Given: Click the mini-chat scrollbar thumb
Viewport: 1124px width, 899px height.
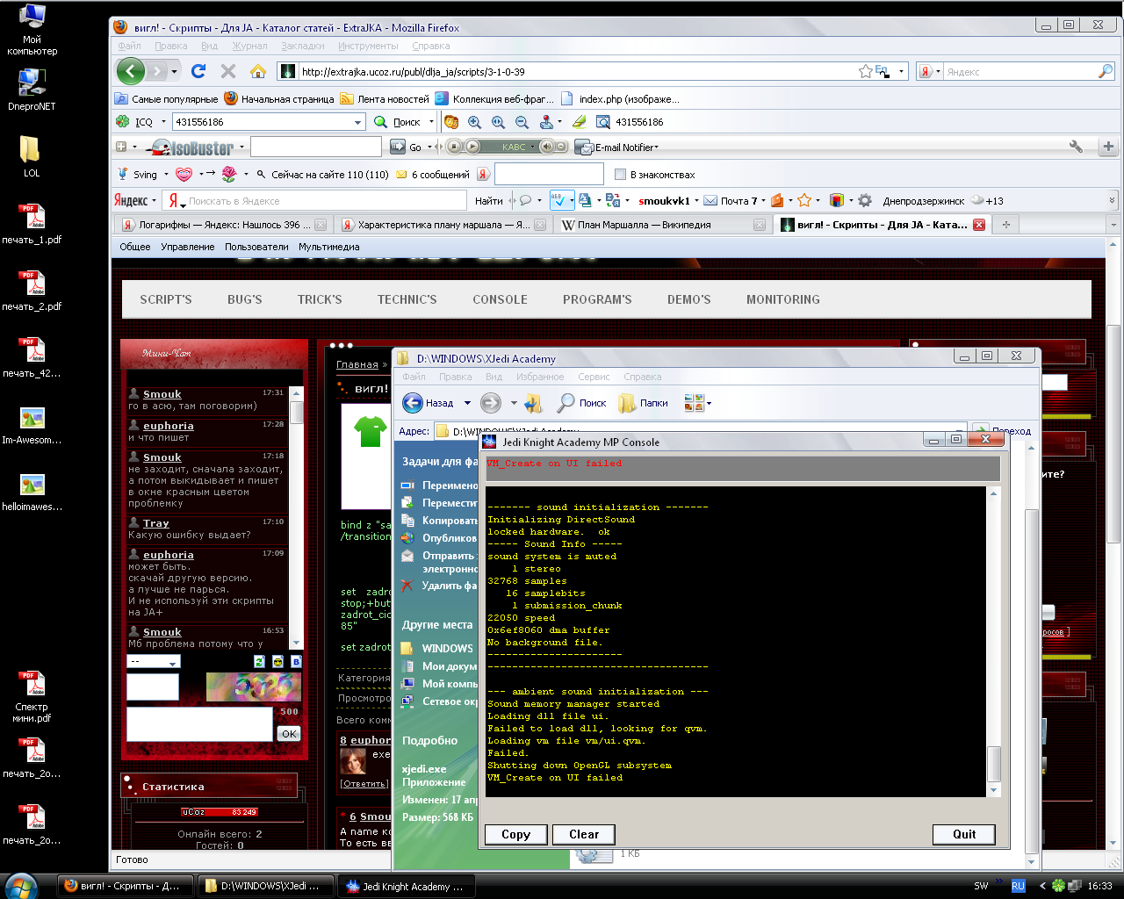Looking at the screenshot, I should tap(297, 413).
